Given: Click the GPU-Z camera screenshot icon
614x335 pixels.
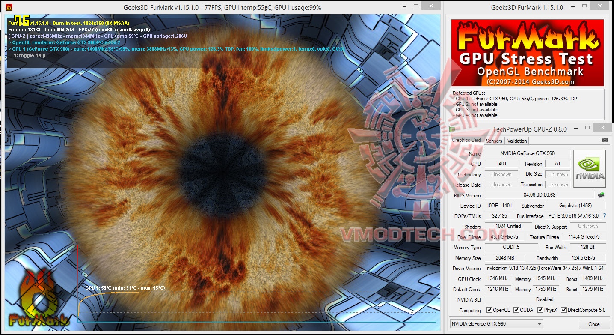Looking at the screenshot, I should (605, 140).
